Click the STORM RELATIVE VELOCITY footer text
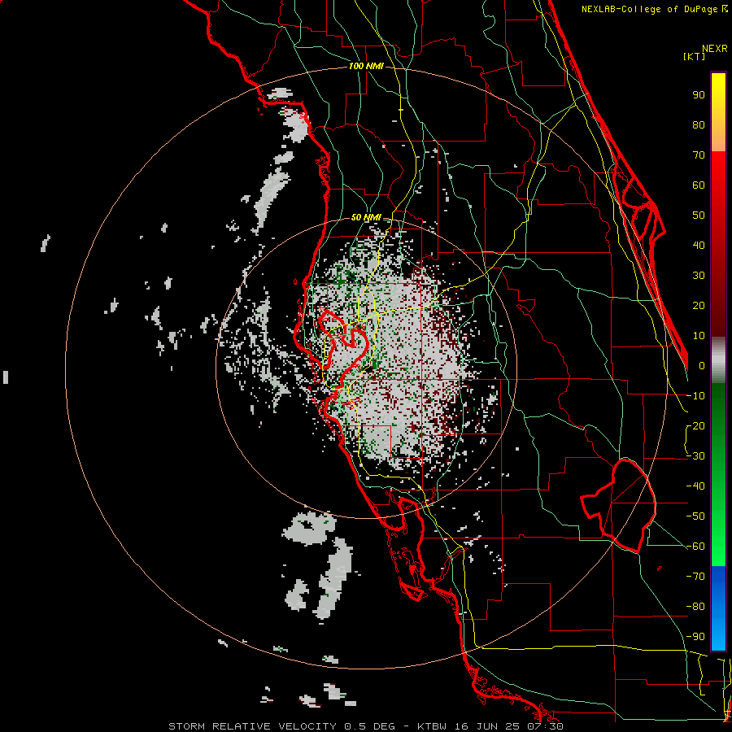This screenshot has width=732, height=732. click(252, 726)
